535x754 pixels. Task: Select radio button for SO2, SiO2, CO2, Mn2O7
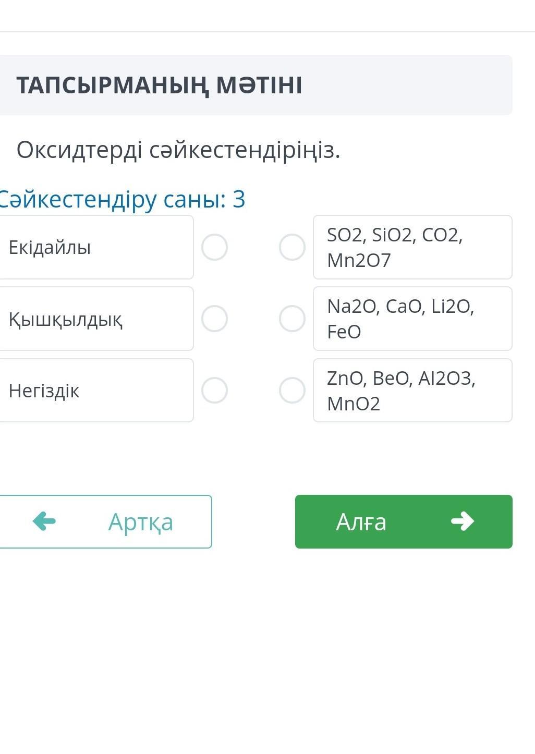pyautogui.click(x=292, y=247)
